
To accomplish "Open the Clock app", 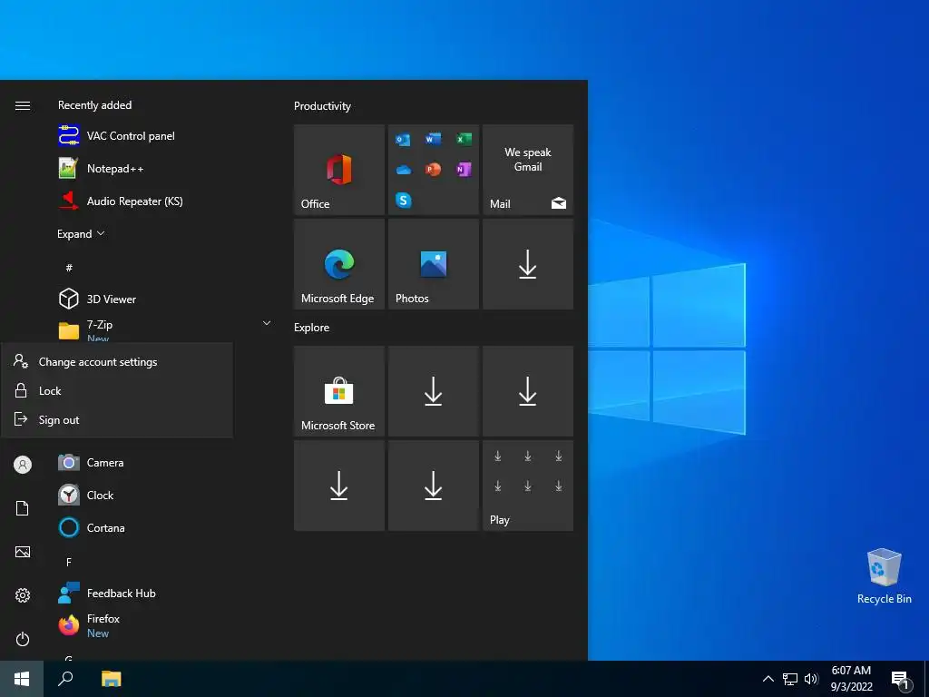I will 160,495.
